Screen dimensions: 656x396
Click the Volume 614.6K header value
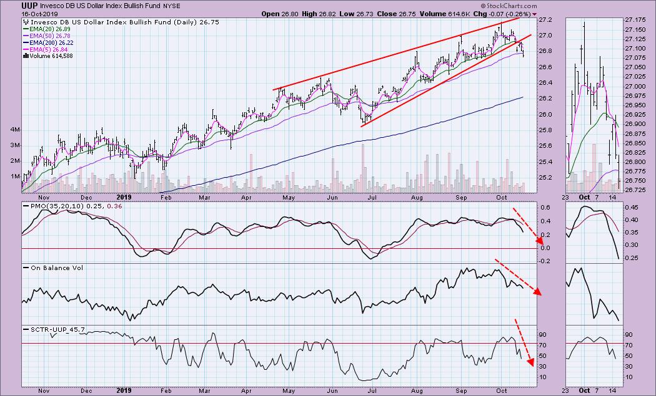(445, 14)
